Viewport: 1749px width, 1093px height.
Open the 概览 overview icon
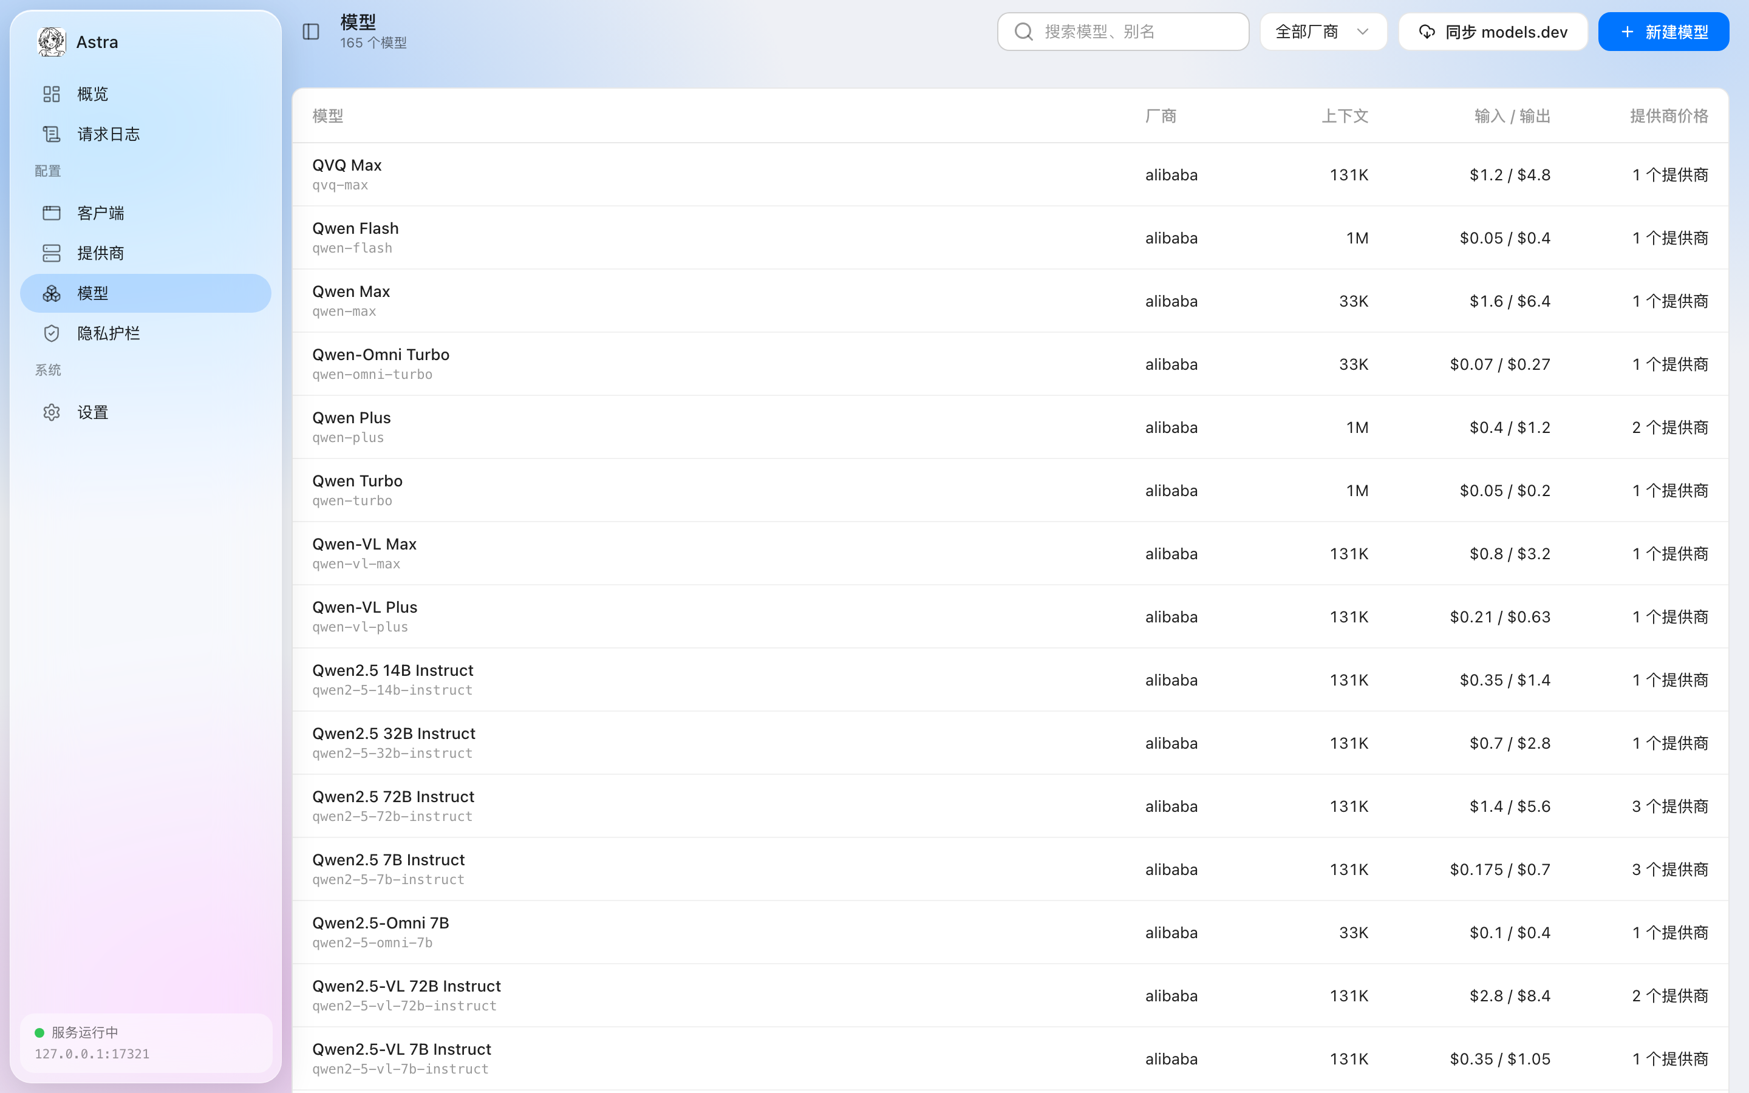click(51, 94)
